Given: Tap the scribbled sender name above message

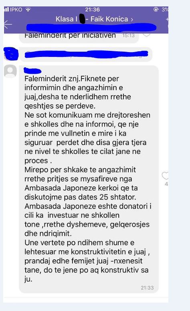Looking at the screenshot, I should pyautogui.click(x=32, y=71).
